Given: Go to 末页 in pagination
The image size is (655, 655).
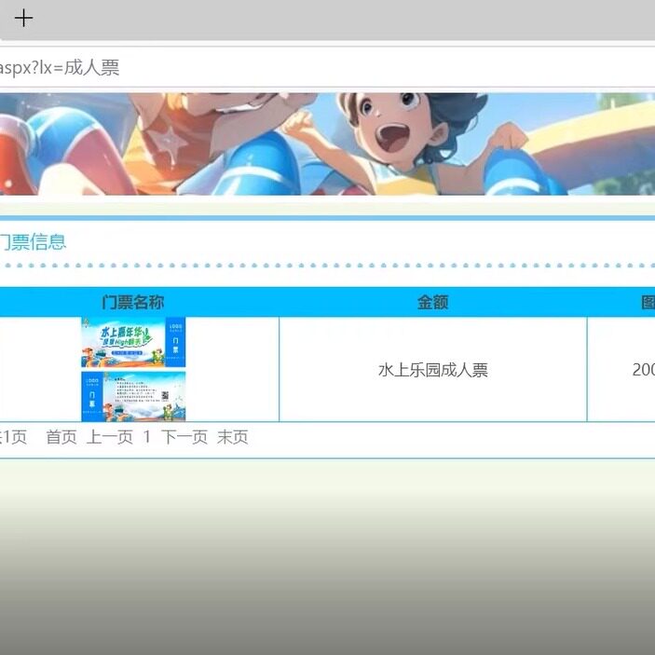Looking at the screenshot, I should (x=233, y=437).
